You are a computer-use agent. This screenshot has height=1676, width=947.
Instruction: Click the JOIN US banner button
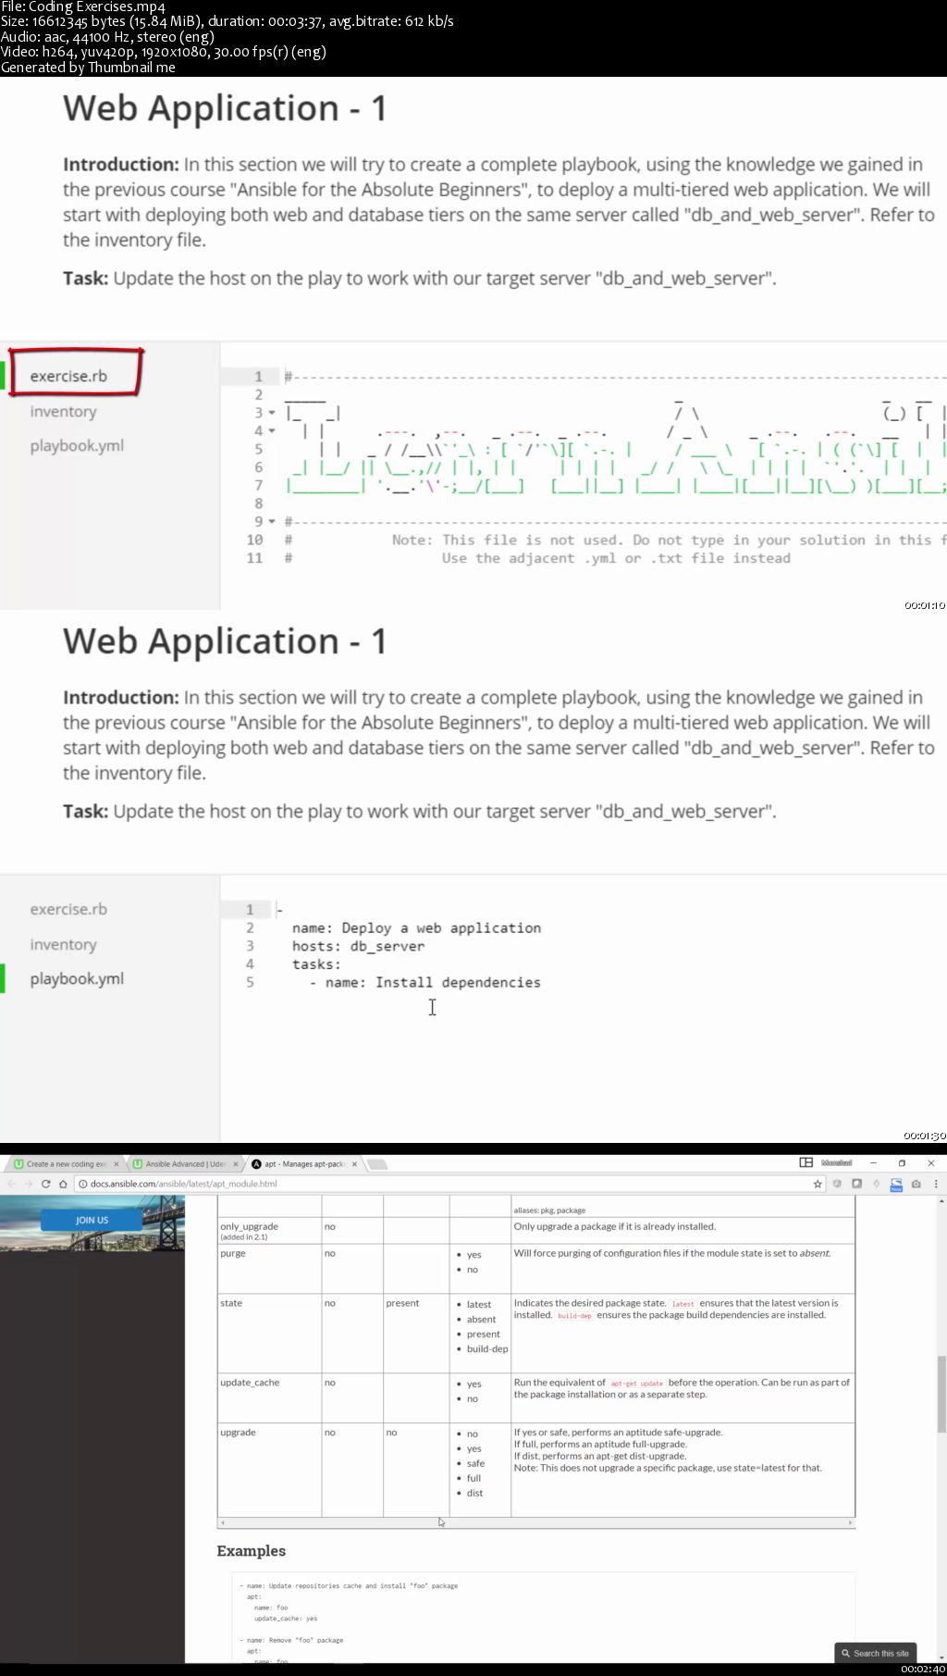point(92,1220)
